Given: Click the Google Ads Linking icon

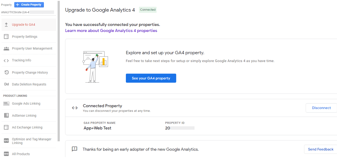Looking at the screenshot, I should pyautogui.click(x=6, y=104).
